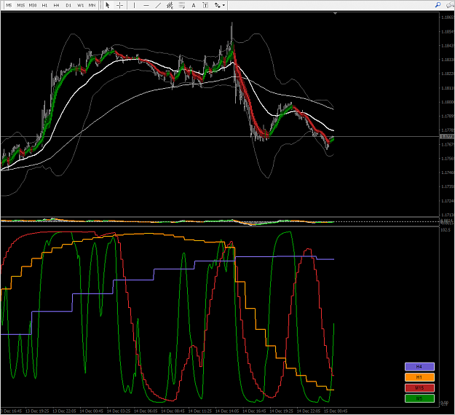Click the '14 Dec 16:45' time label
Image resolution: width=455 pixels, height=415 pixels.
click(254, 411)
